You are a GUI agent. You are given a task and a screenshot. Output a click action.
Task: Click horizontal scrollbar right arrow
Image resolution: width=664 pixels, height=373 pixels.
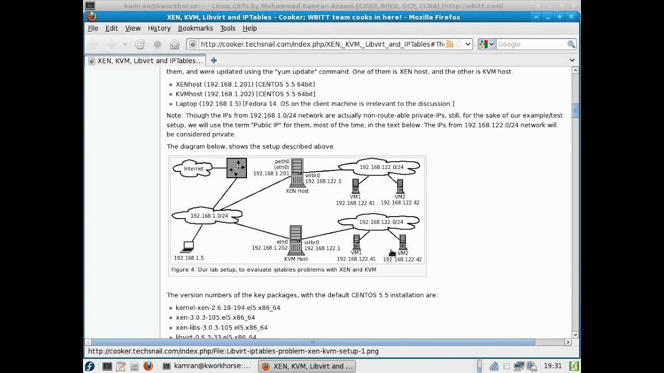568,342
